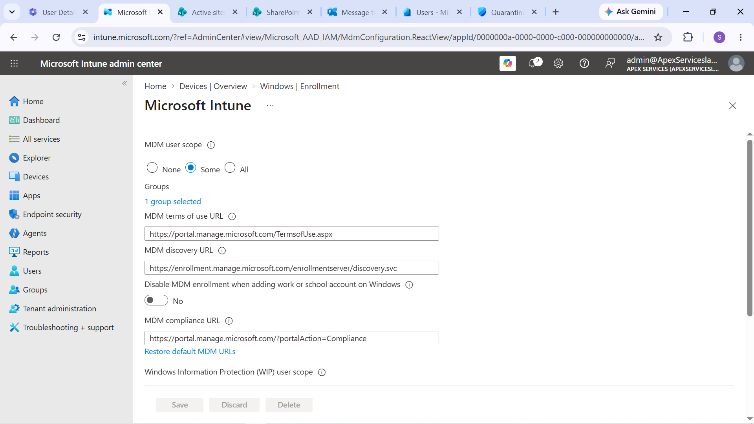This screenshot has height=424, width=754.
Task: Switch to the Quarantine browser tab
Action: point(507,12)
